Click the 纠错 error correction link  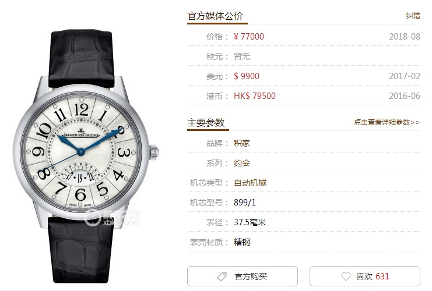click(x=413, y=16)
